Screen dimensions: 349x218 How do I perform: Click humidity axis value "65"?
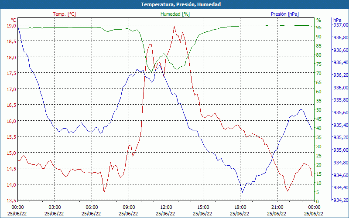(x=319, y=82)
